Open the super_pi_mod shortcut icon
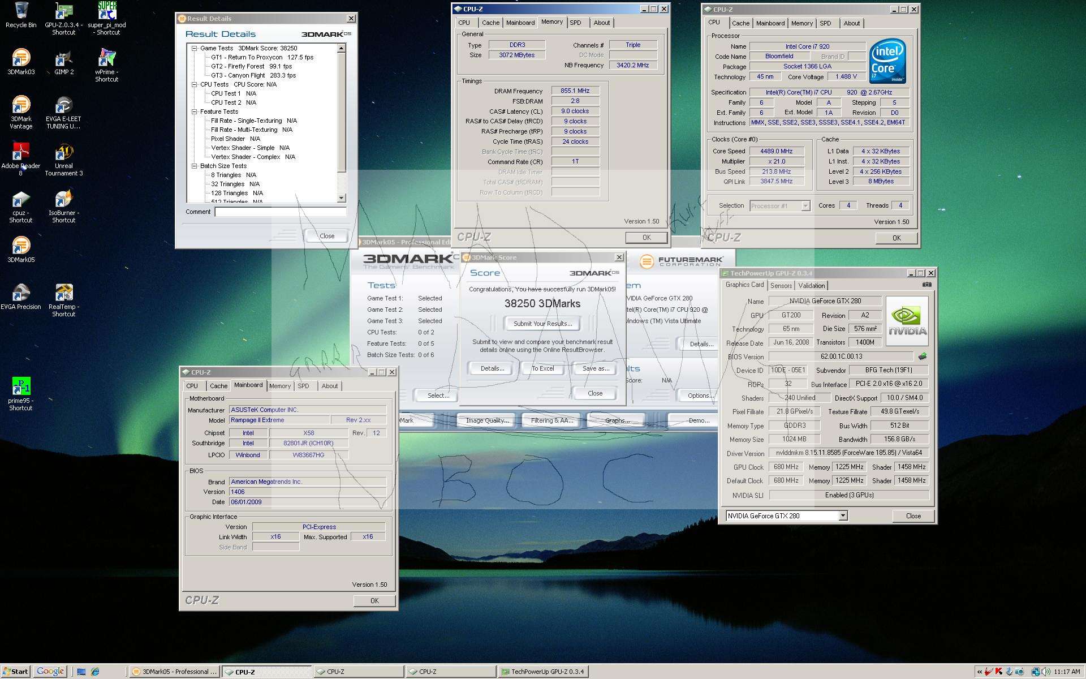 point(106,19)
